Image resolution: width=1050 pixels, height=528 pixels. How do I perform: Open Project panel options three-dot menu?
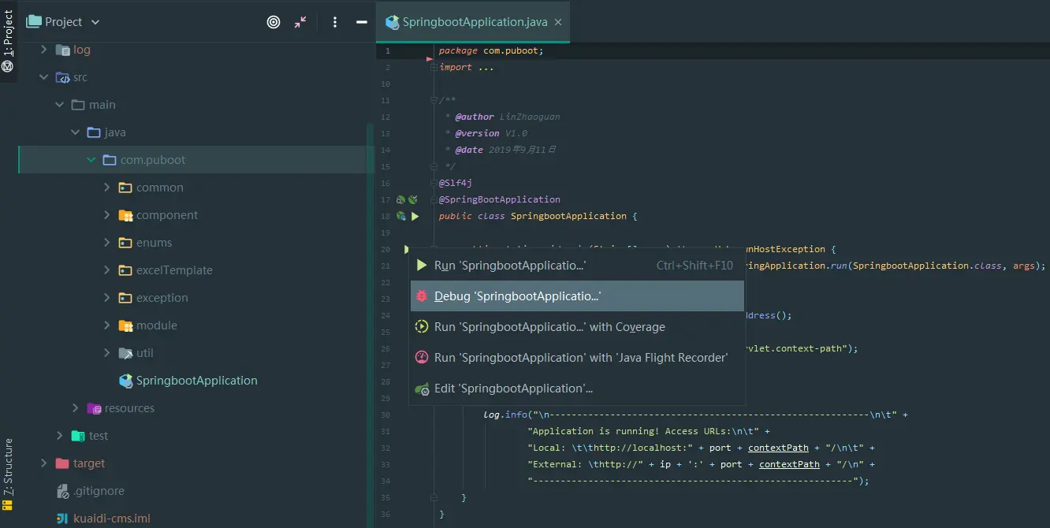[335, 22]
